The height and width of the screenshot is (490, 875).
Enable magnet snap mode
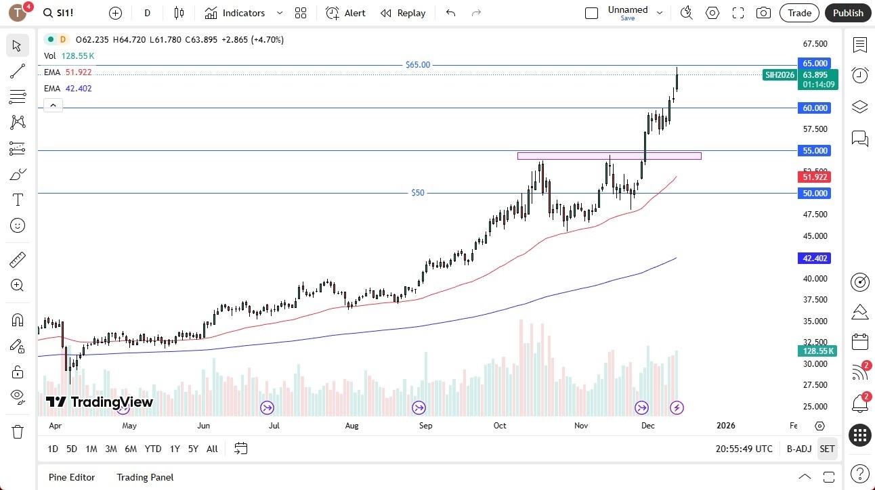(x=17, y=319)
